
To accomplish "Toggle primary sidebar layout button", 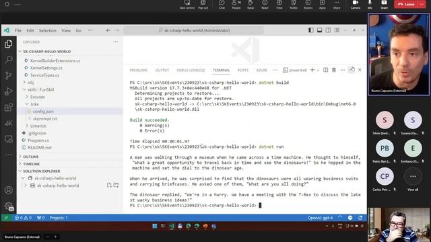I will coord(311,30).
